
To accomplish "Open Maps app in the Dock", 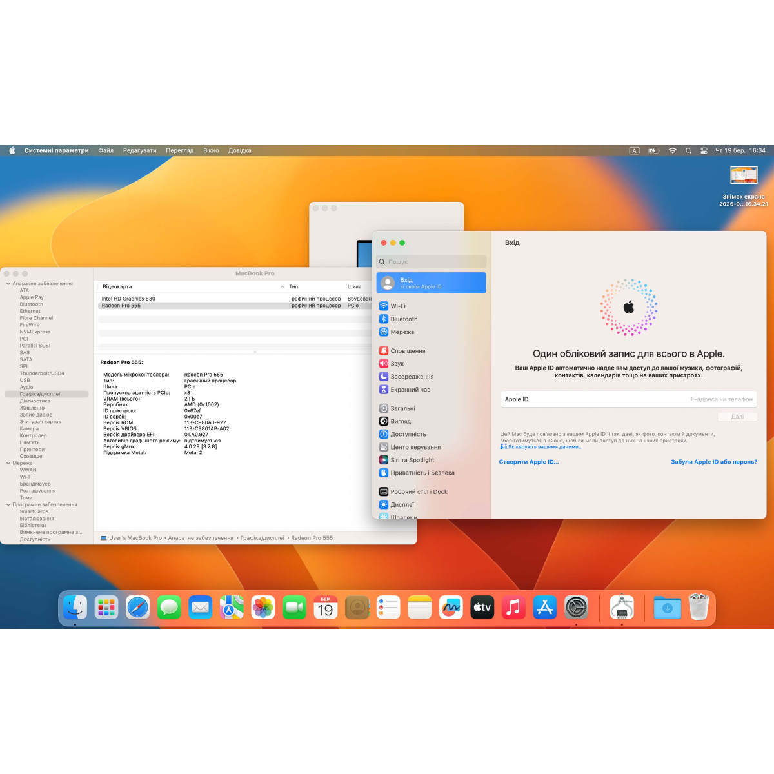I will tap(232, 607).
